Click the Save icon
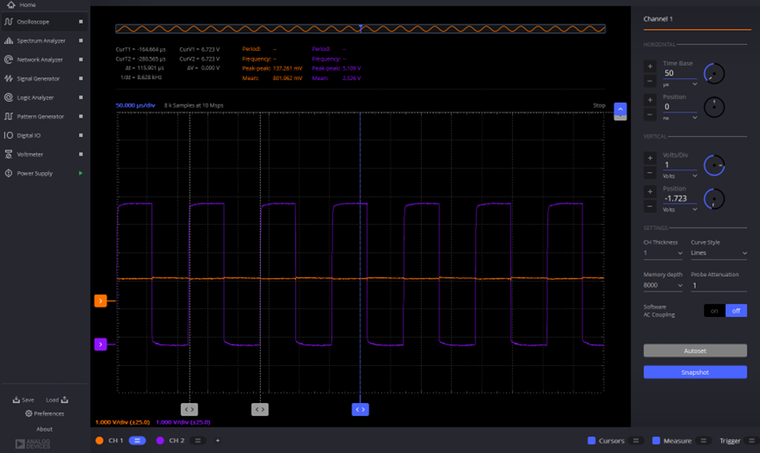Screen dimensions: 760x453 click(16, 399)
